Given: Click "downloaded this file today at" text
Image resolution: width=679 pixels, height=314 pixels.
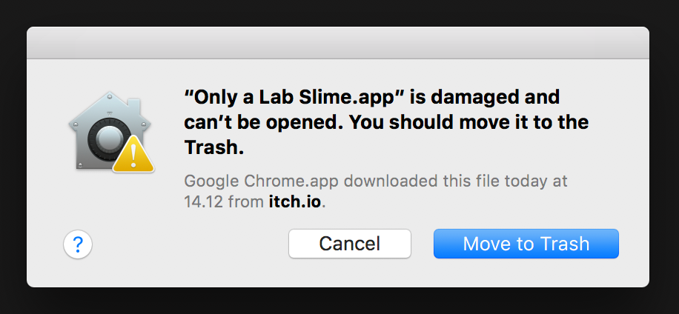Looking at the screenshot, I should (x=454, y=181).
